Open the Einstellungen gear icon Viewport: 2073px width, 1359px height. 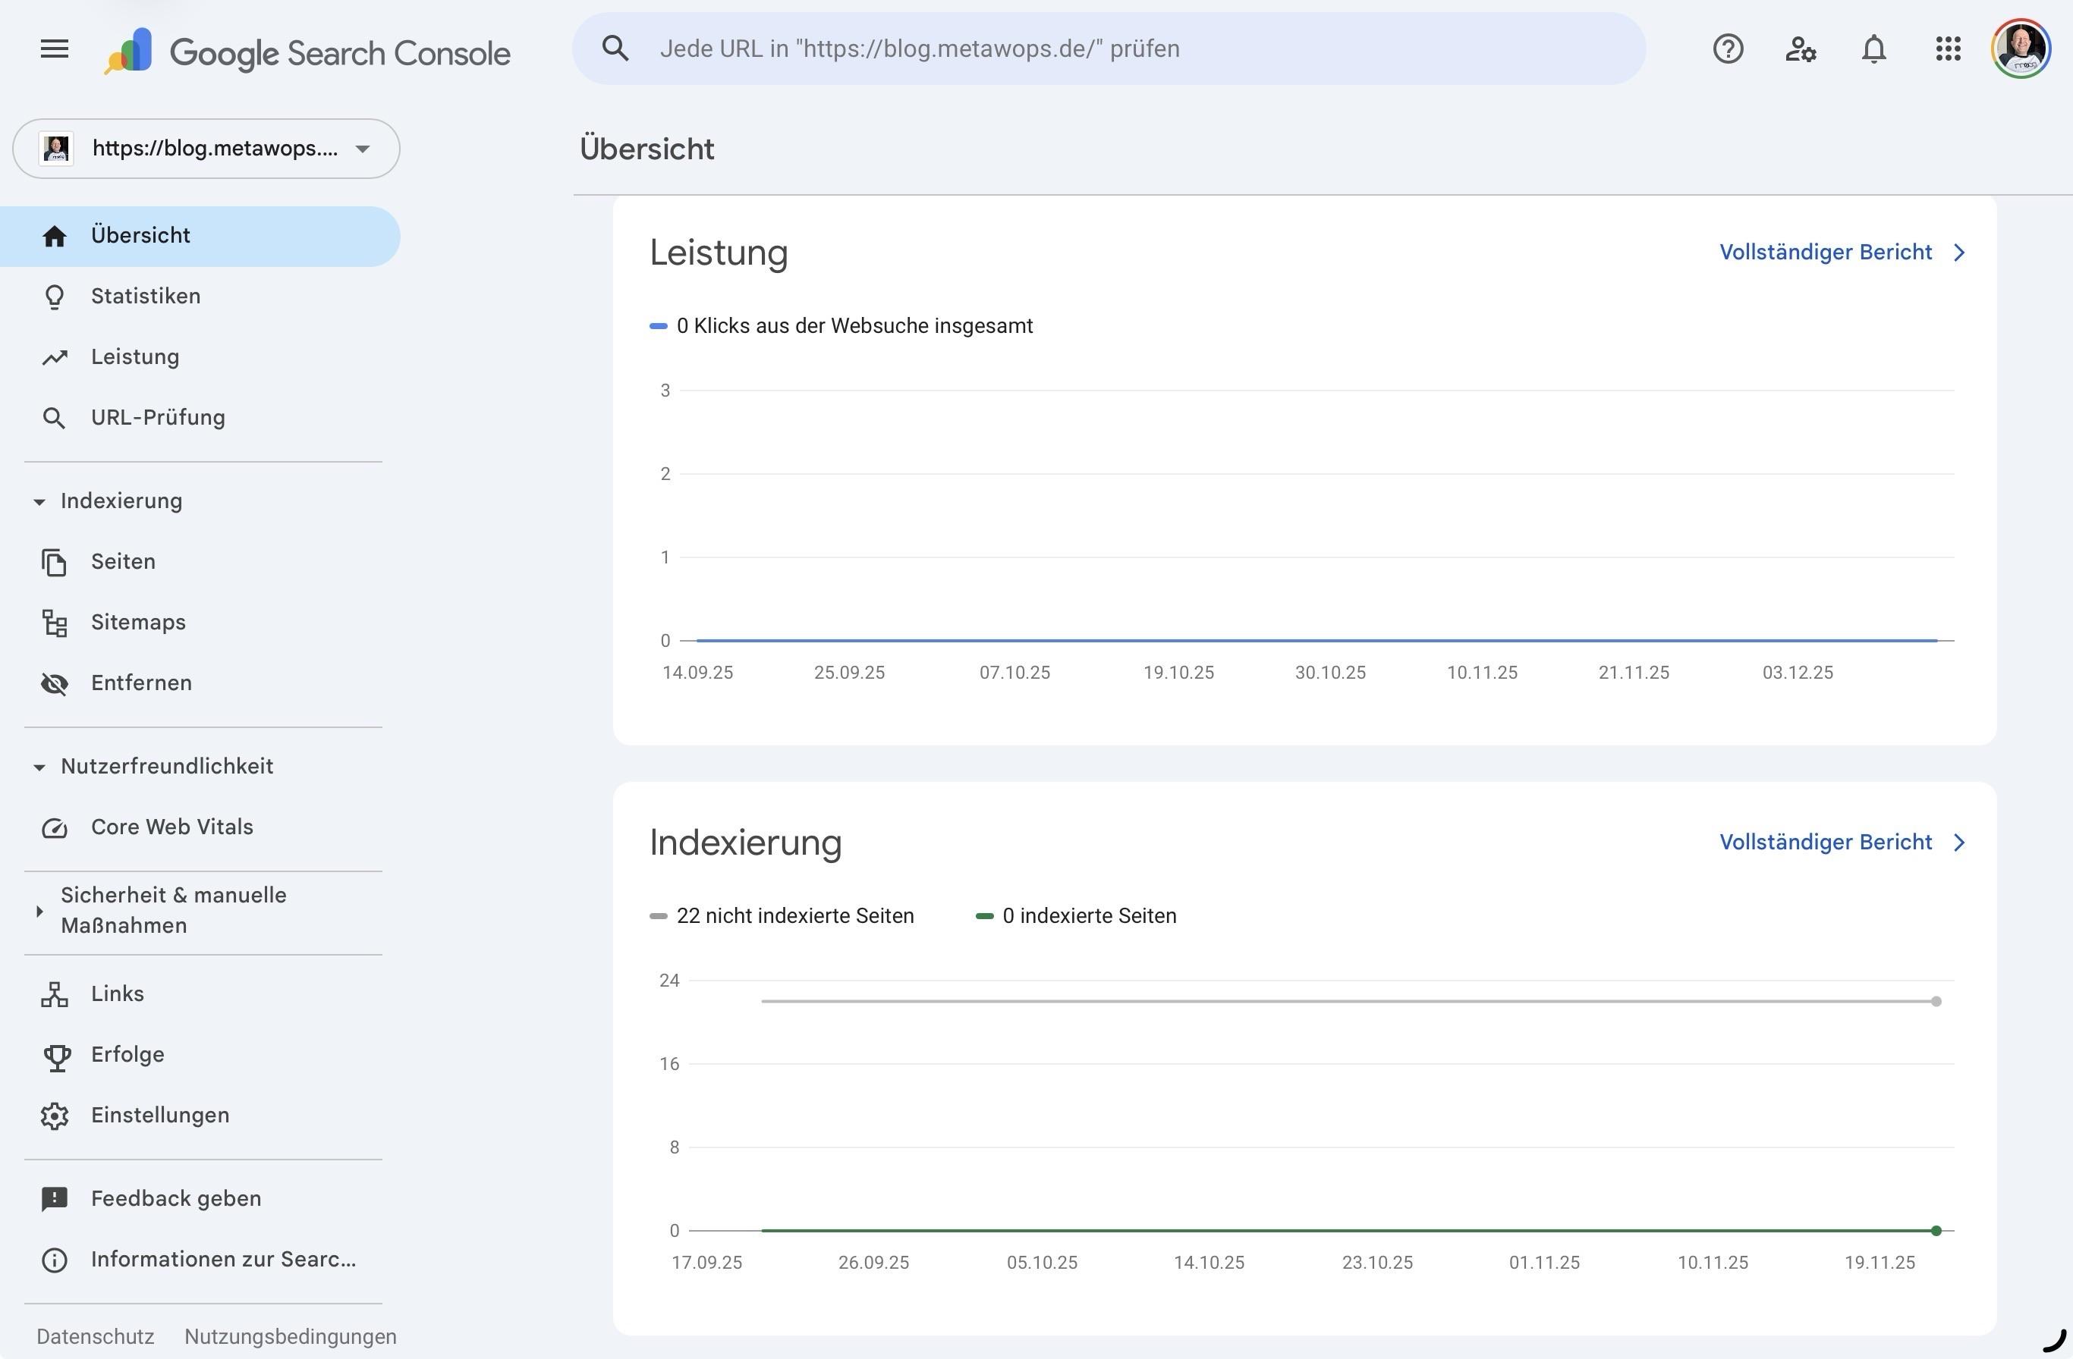click(54, 1116)
